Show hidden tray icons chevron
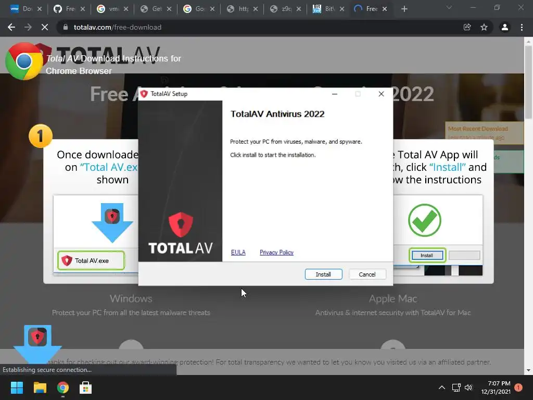This screenshot has width=533, height=400. pos(441,387)
